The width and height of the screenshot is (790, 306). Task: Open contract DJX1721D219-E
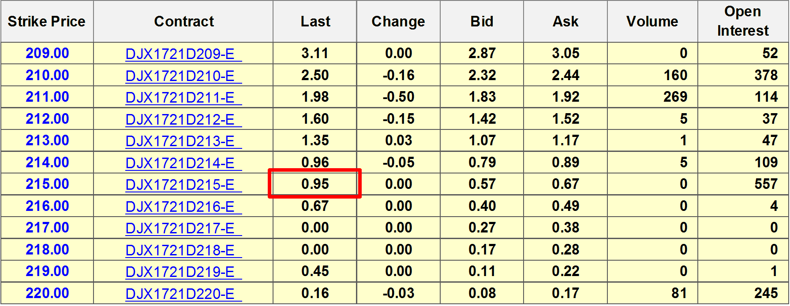click(180, 272)
